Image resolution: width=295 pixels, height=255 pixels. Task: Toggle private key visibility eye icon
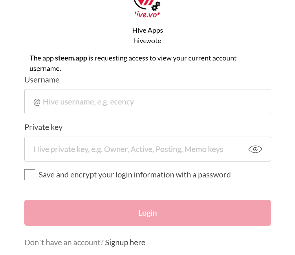[x=255, y=149]
